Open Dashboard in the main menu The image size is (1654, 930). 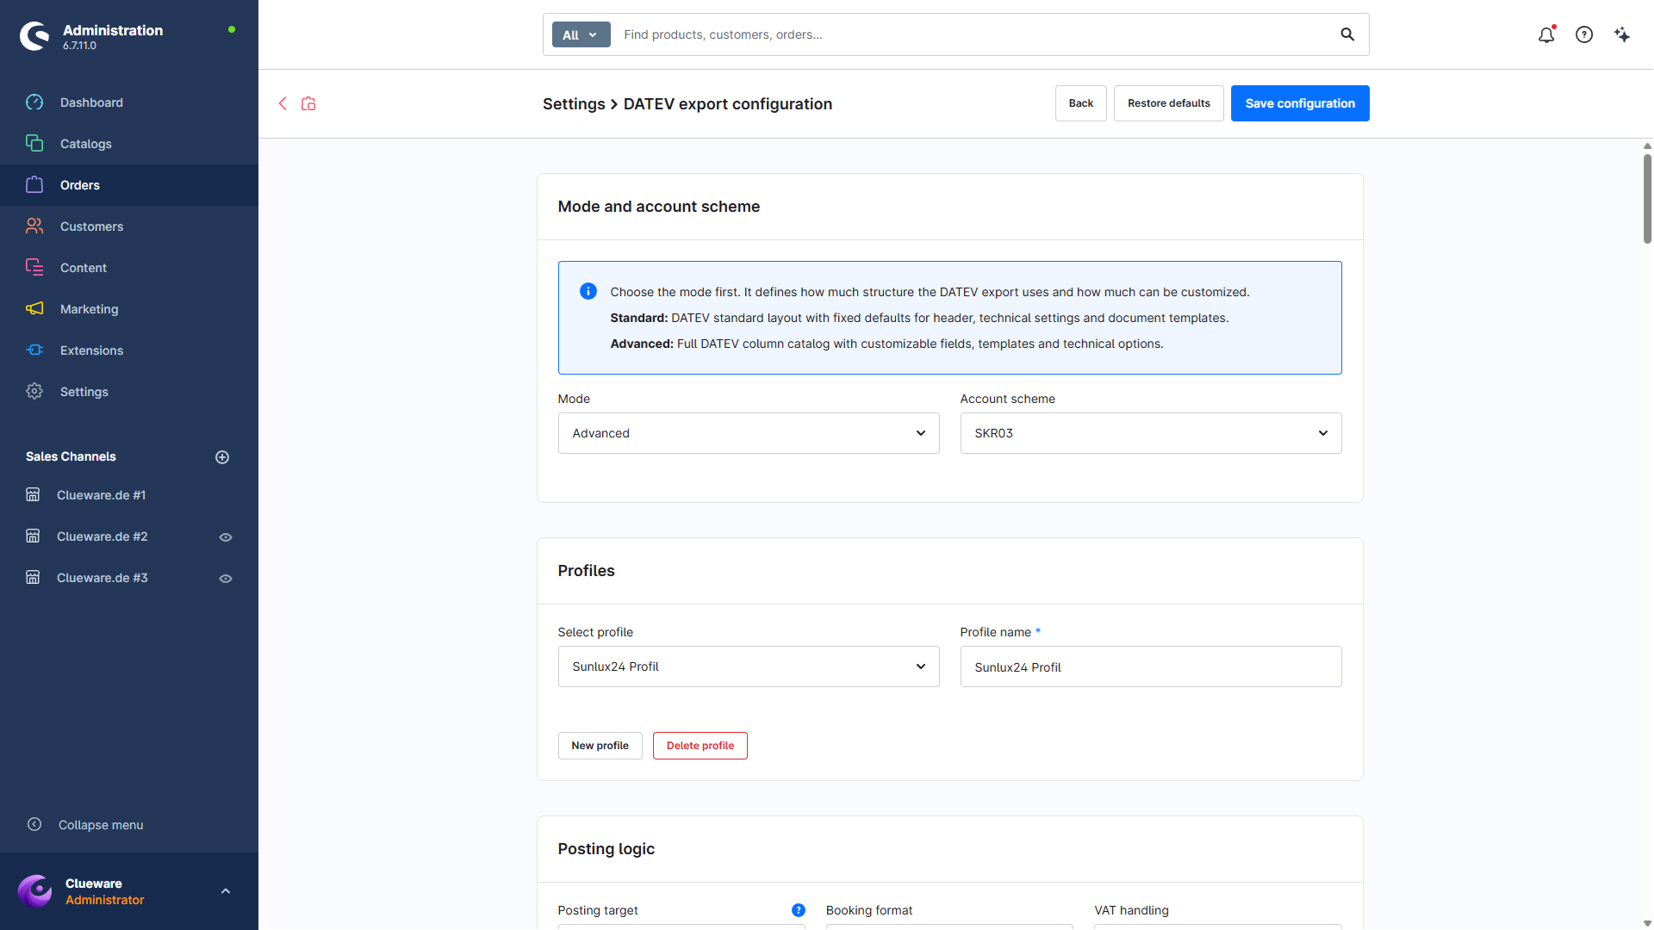coord(91,102)
